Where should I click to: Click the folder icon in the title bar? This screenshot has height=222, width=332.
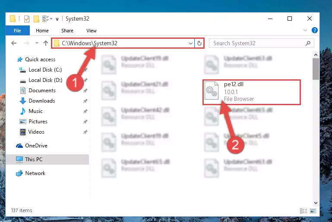[x=13, y=19]
